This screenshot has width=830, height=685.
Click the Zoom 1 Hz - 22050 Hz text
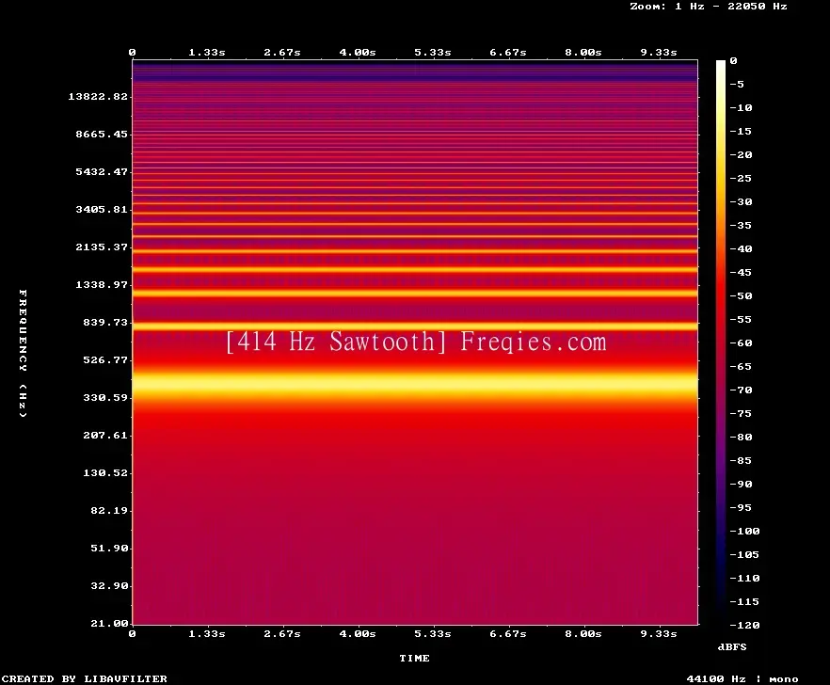709,7
